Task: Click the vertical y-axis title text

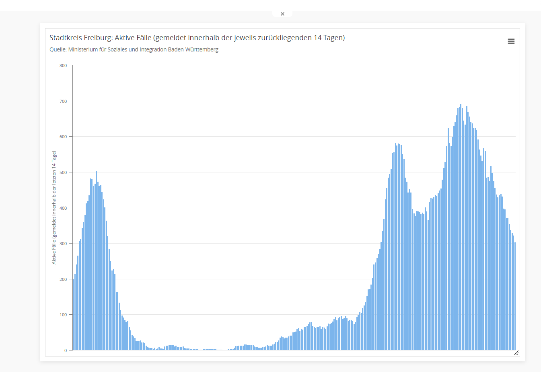Action: (x=54, y=207)
